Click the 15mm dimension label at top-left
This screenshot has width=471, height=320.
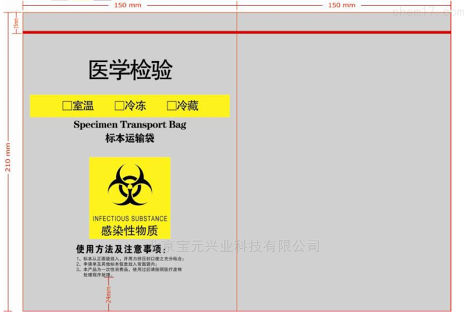point(16,24)
